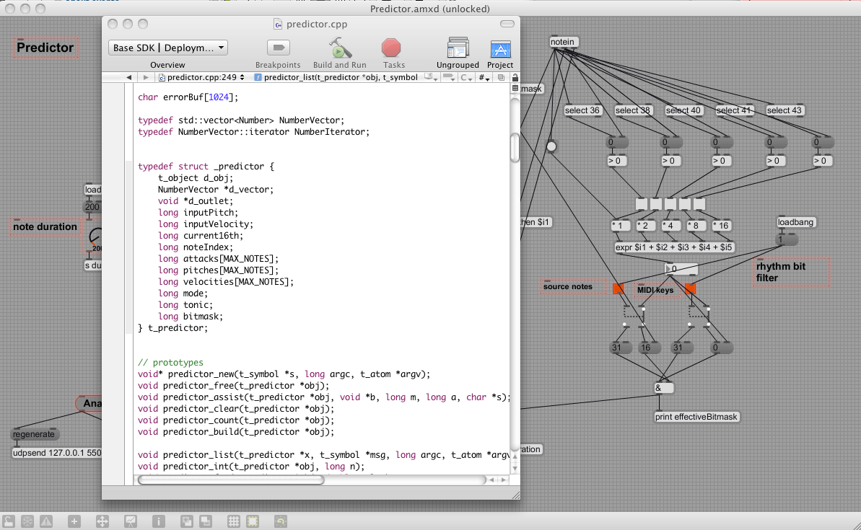861x530 pixels.
Task: Select the & object
Action: (663, 388)
